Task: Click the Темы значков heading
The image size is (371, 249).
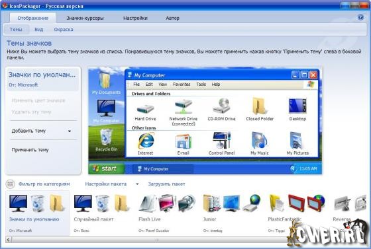Action: click(29, 43)
